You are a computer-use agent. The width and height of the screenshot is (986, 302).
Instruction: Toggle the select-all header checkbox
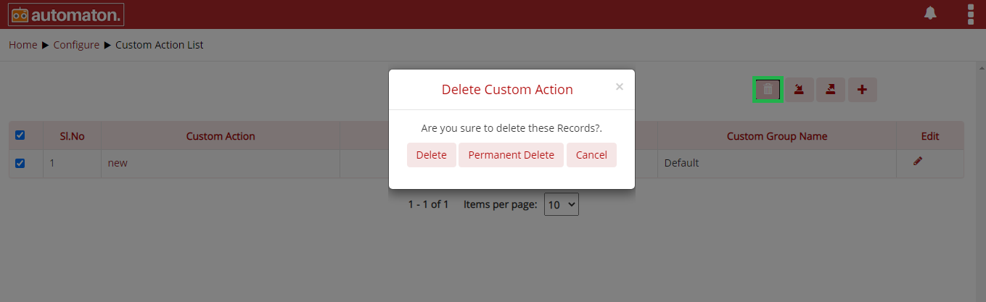[x=20, y=135]
